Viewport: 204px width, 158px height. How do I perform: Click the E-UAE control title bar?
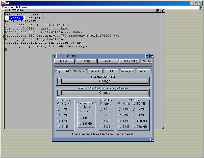coord(101,56)
